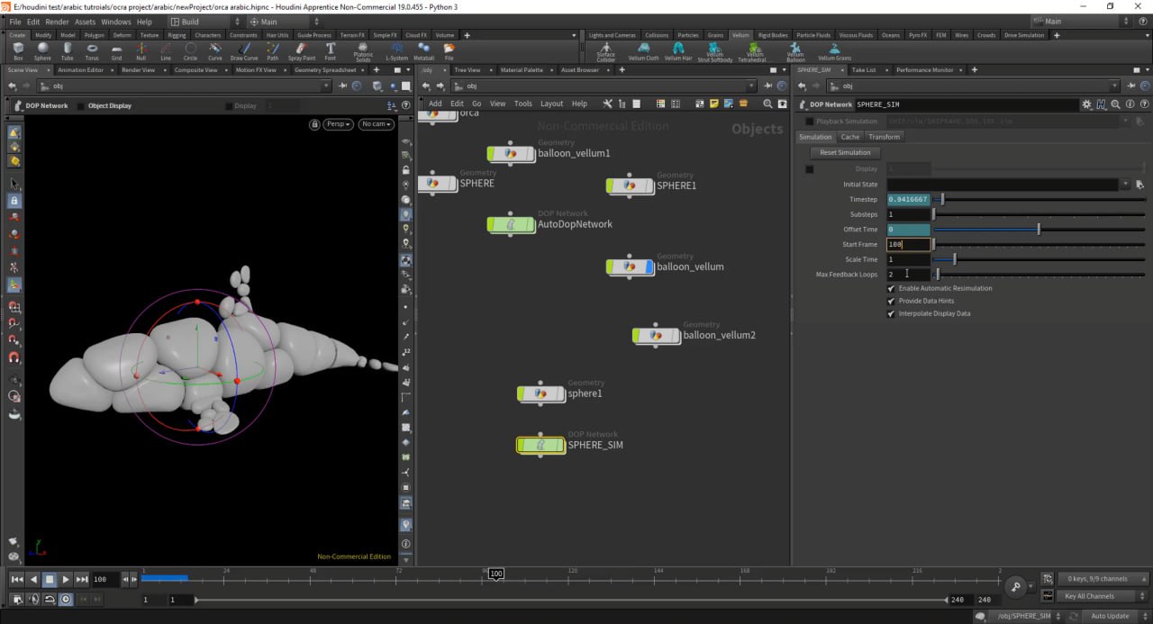Viewport: 1153px width, 624px height.
Task: Expand the Initial State dropdown arrow
Action: pos(1125,184)
